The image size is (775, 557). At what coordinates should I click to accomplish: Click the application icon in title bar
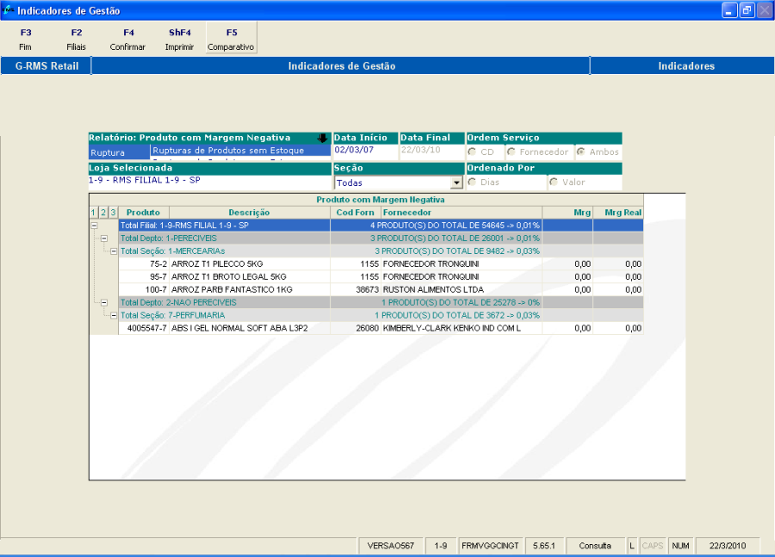(8, 9)
